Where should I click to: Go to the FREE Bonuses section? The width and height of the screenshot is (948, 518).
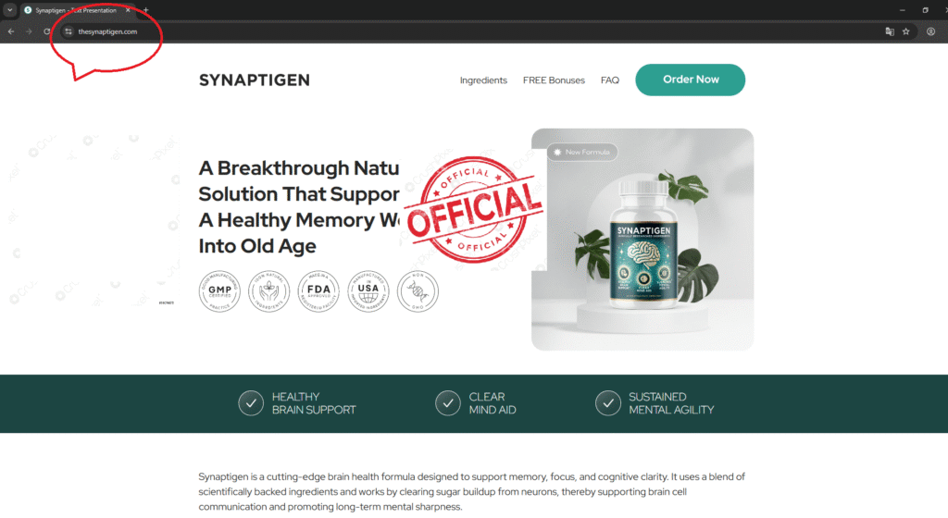pyautogui.click(x=554, y=80)
